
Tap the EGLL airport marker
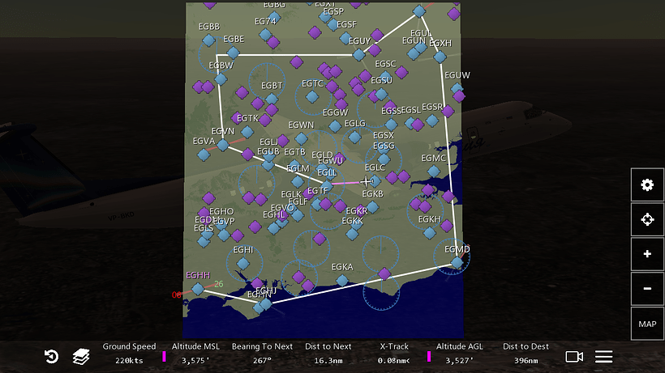(x=327, y=185)
